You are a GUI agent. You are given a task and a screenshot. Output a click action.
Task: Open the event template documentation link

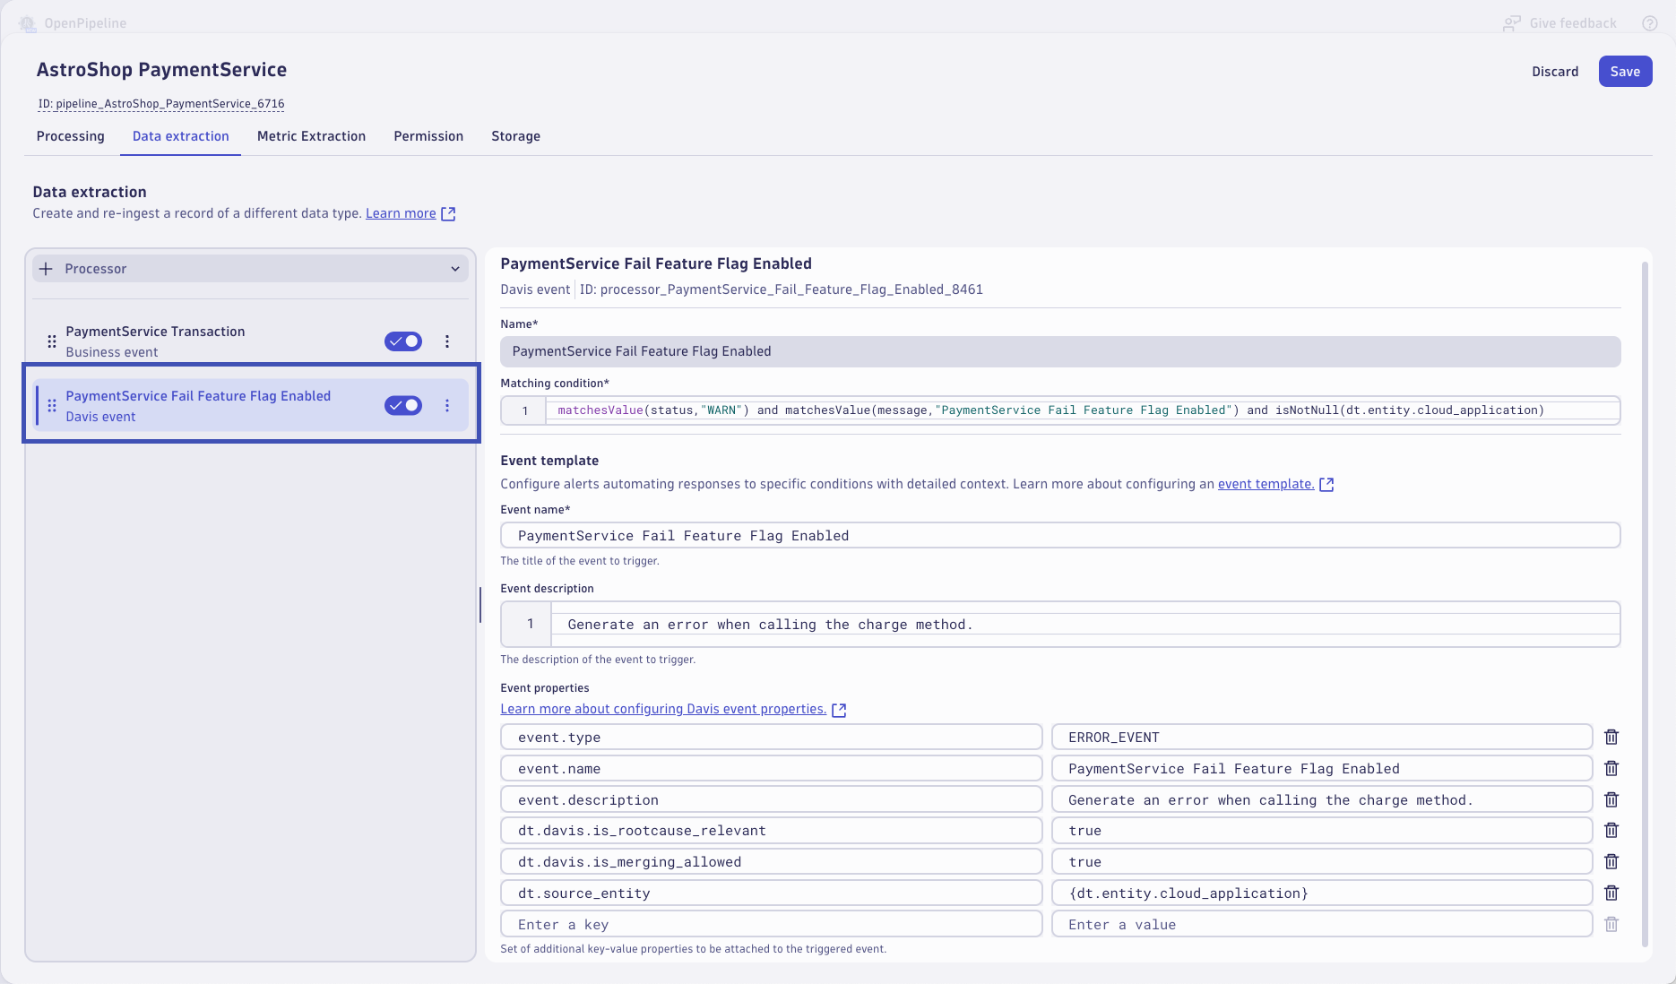pyautogui.click(x=1266, y=484)
